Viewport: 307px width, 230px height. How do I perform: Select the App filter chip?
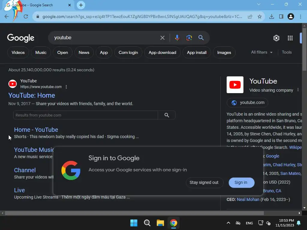pos(104,52)
